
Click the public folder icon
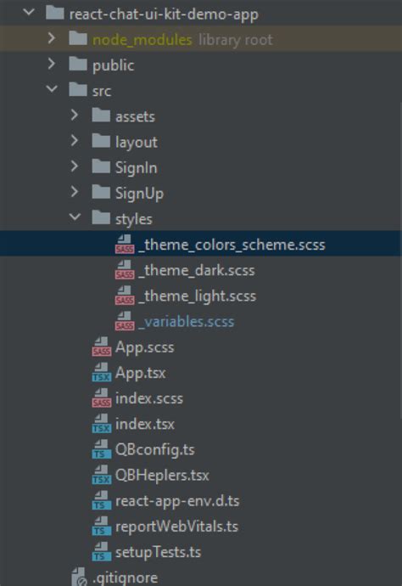[x=78, y=65]
